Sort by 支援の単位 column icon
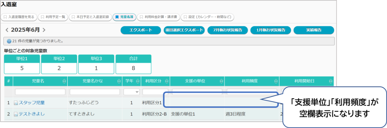 point(221,81)
